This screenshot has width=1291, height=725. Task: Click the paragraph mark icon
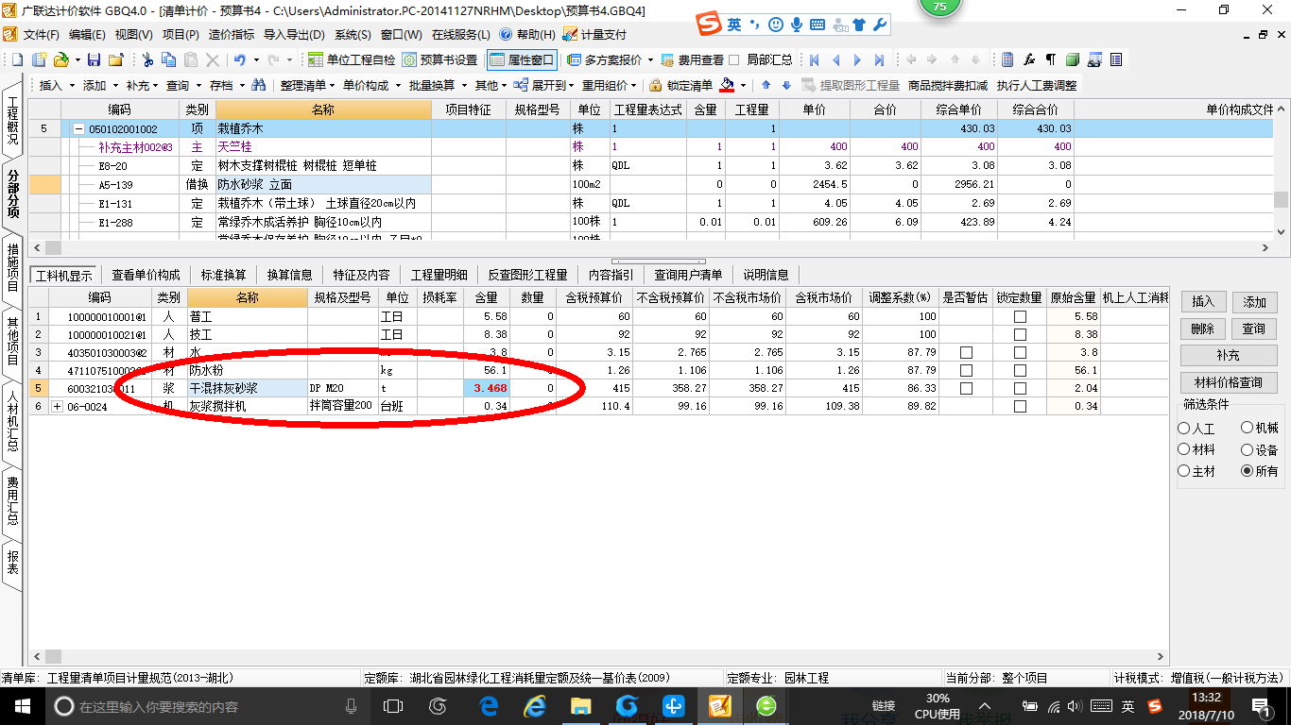click(x=1051, y=59)
